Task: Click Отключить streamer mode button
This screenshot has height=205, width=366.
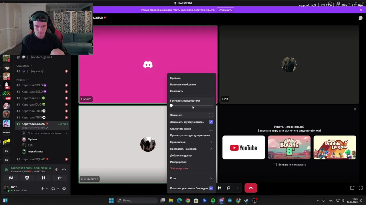Action: point(225,10)
